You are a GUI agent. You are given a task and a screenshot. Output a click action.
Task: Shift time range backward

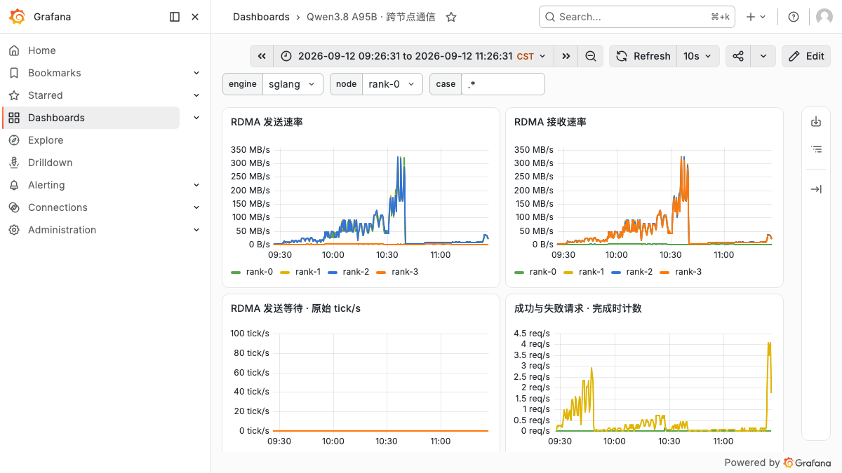(x=262, y=56)
